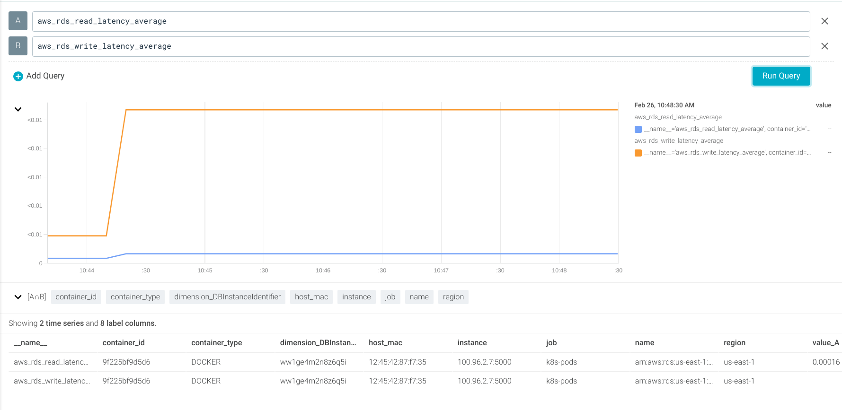Image resolution: width=842 pixels, height=410 pixels.
Task: Toggle the region label chip
Action: click(453, 297)
